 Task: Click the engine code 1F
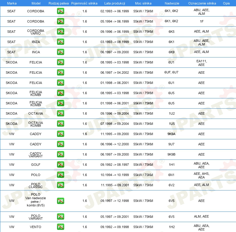tap(202, 21)
